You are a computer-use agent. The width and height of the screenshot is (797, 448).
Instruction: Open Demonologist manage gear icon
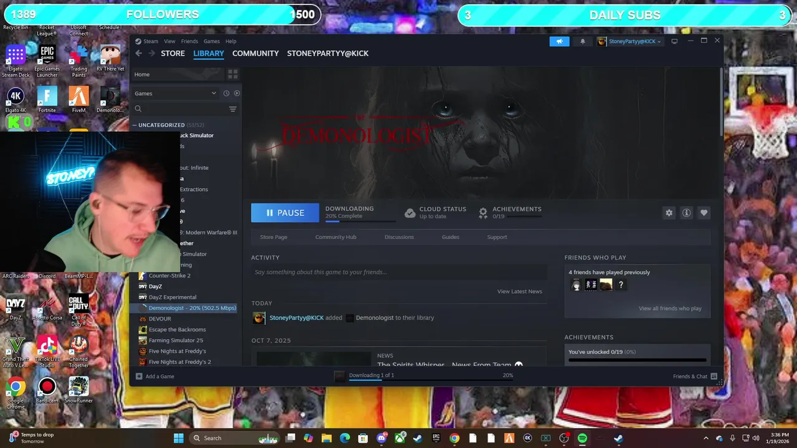(x=669, y=213)
